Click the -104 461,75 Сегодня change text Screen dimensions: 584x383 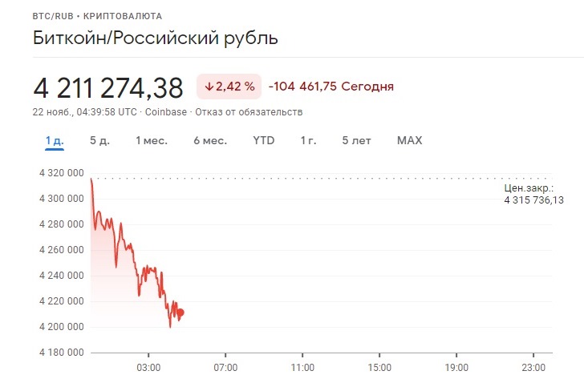[331, 87]
